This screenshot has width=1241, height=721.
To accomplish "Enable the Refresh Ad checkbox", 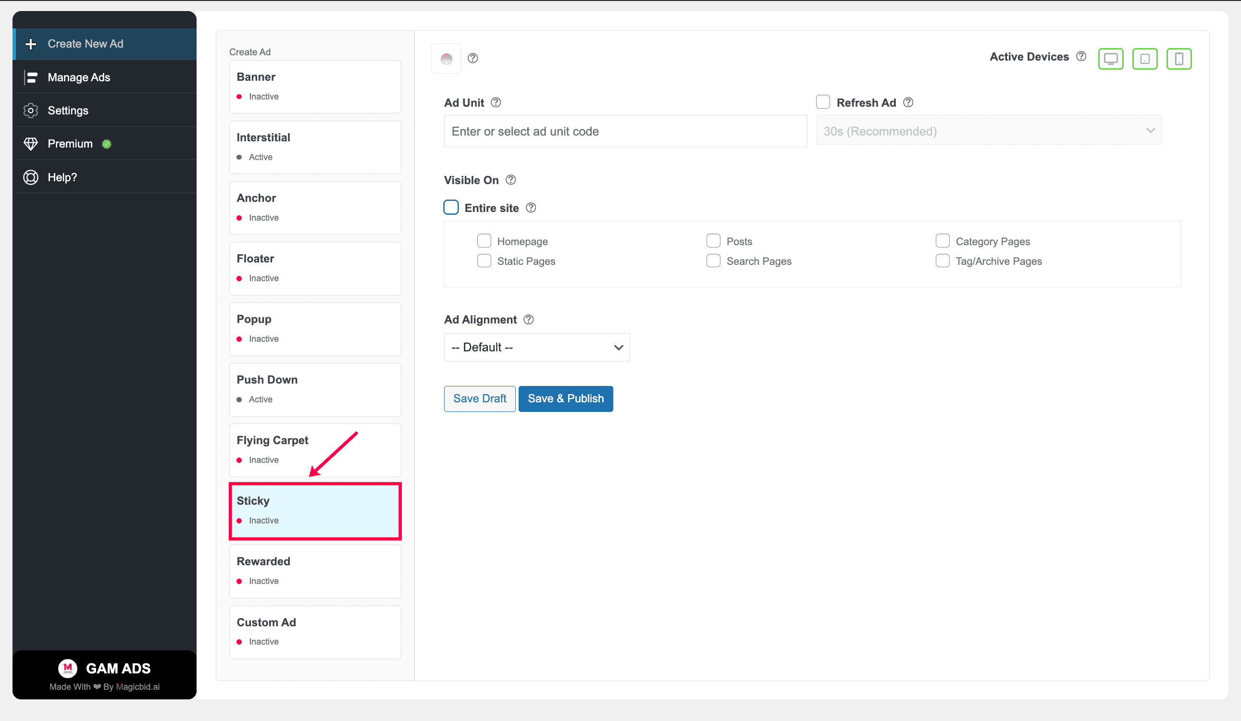I will coord(823,102).
